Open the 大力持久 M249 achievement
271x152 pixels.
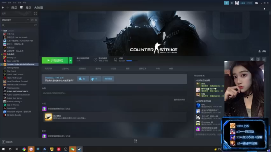pyautogui.click(x=115, y=117)
